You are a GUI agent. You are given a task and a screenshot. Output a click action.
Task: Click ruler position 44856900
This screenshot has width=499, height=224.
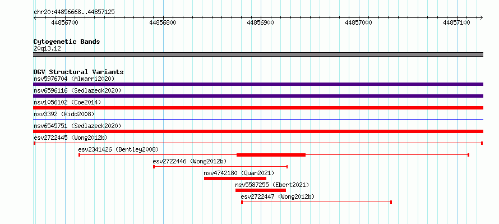(260, 22)
